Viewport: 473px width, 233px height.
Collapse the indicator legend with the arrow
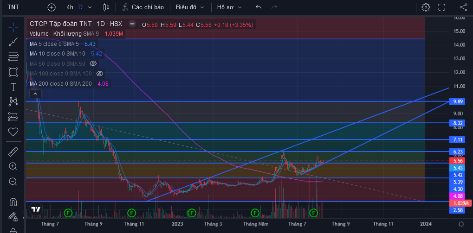click(x=35, y=94)
